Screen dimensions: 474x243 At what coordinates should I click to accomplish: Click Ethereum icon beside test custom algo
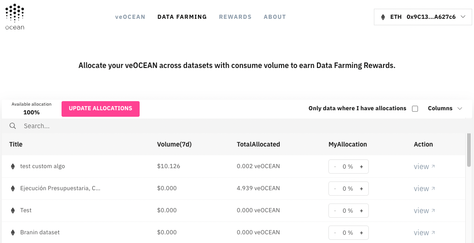coord(13,166)
